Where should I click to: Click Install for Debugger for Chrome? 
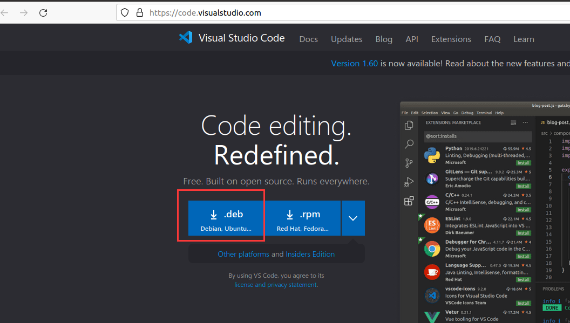[x=523, y=257]
